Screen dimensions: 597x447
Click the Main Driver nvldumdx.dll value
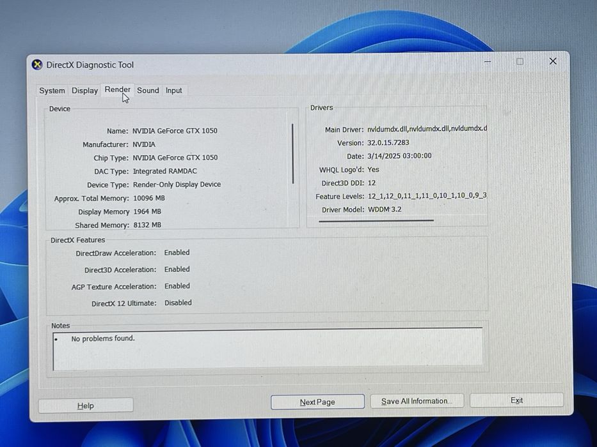427,128
